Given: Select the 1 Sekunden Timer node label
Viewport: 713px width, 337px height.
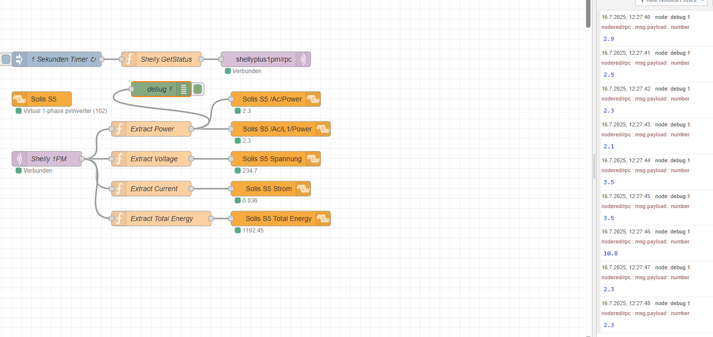Looking at the screenshot, I should click(x=63, y=59).
